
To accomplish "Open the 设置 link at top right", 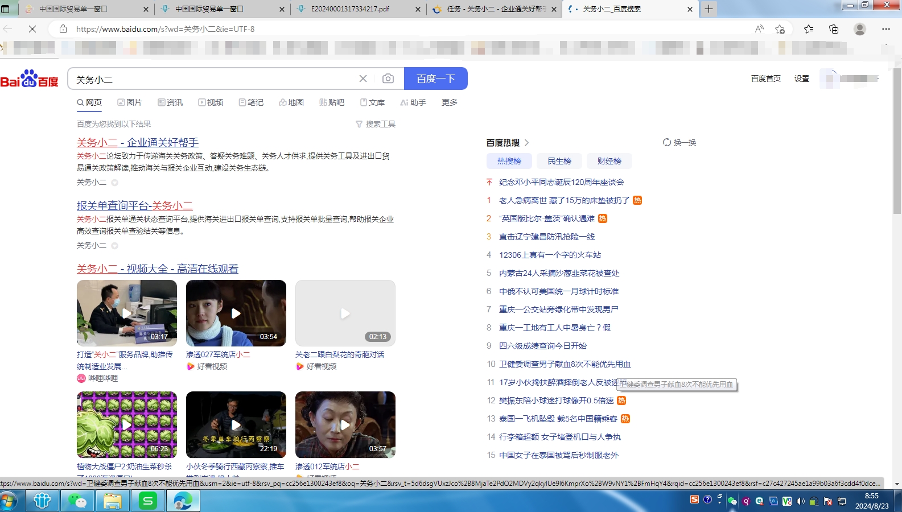I will pyautogui.click(x=802, y=79).
